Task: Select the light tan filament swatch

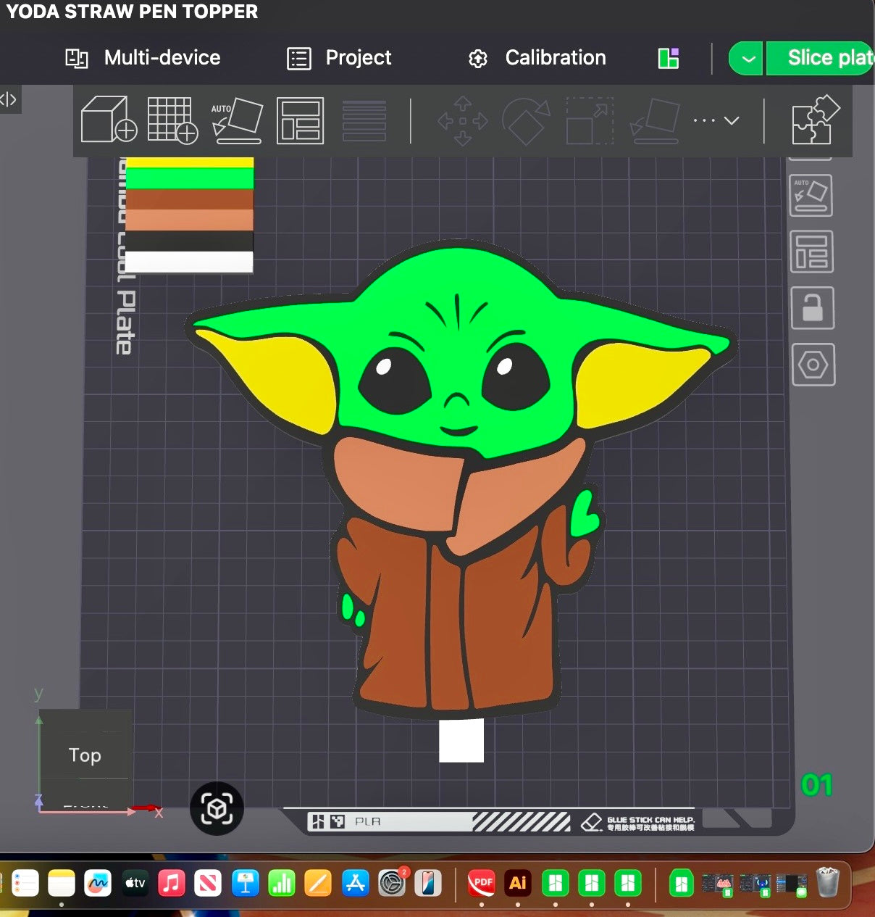Action: click(x=190, y=220)
